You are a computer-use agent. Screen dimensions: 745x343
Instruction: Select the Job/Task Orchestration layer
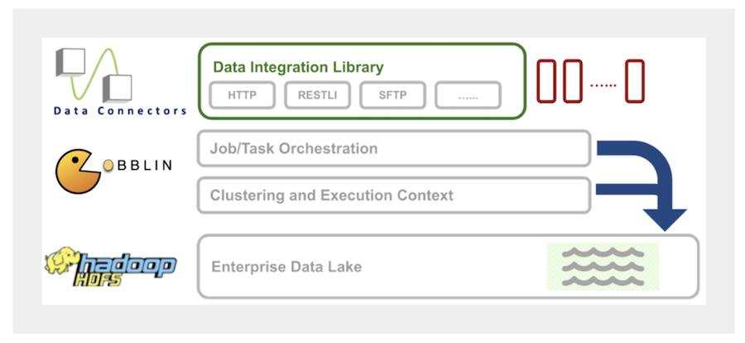coord(394,149)
